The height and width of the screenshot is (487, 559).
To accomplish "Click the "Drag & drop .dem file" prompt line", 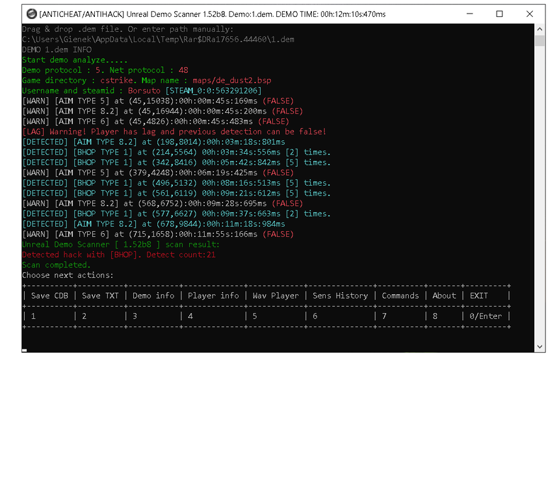I will [x=127, y=29].
